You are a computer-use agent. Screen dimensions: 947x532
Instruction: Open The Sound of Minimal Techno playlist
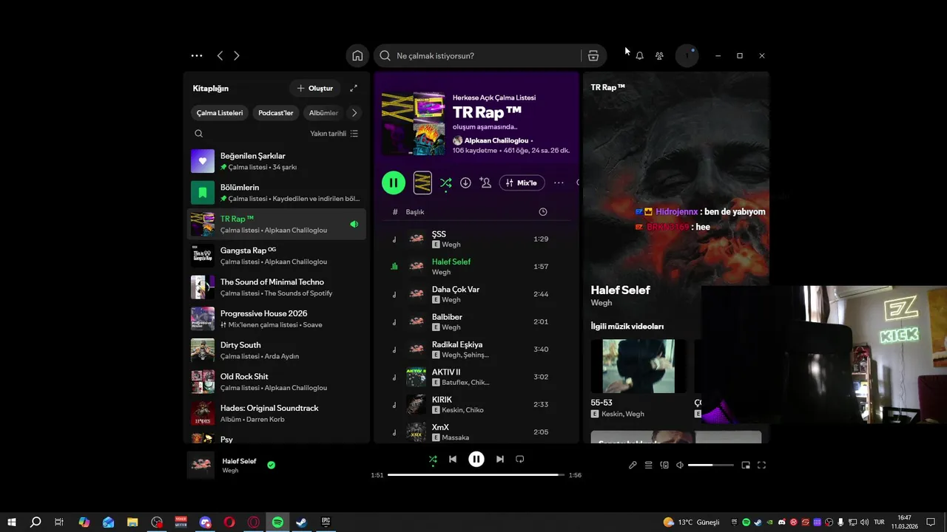pyautogui.click(x=277, y=287)
